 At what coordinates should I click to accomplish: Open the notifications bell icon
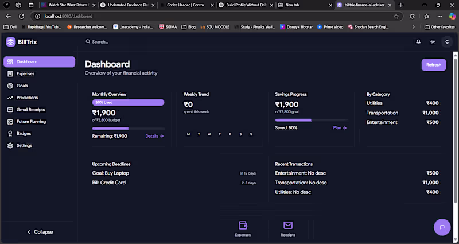(418, 42)
